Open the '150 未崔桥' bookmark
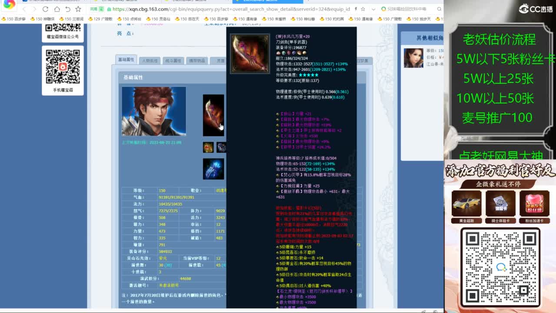 274,19
